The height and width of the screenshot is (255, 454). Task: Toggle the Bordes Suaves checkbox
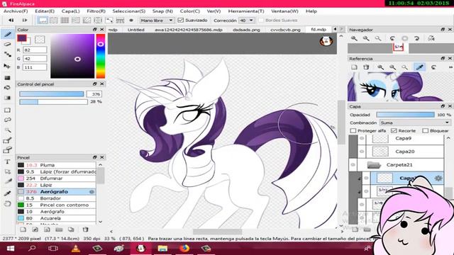(x=261, y=21)
